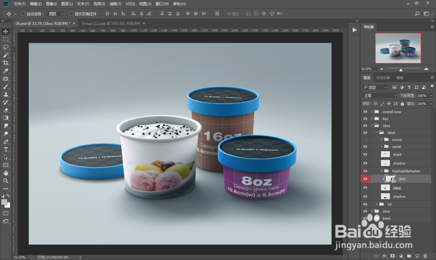Hide the overall tone group
Image resolution: width=436 pixels, height=260 pixels.
pyautogui.click(x=365, y=111)
